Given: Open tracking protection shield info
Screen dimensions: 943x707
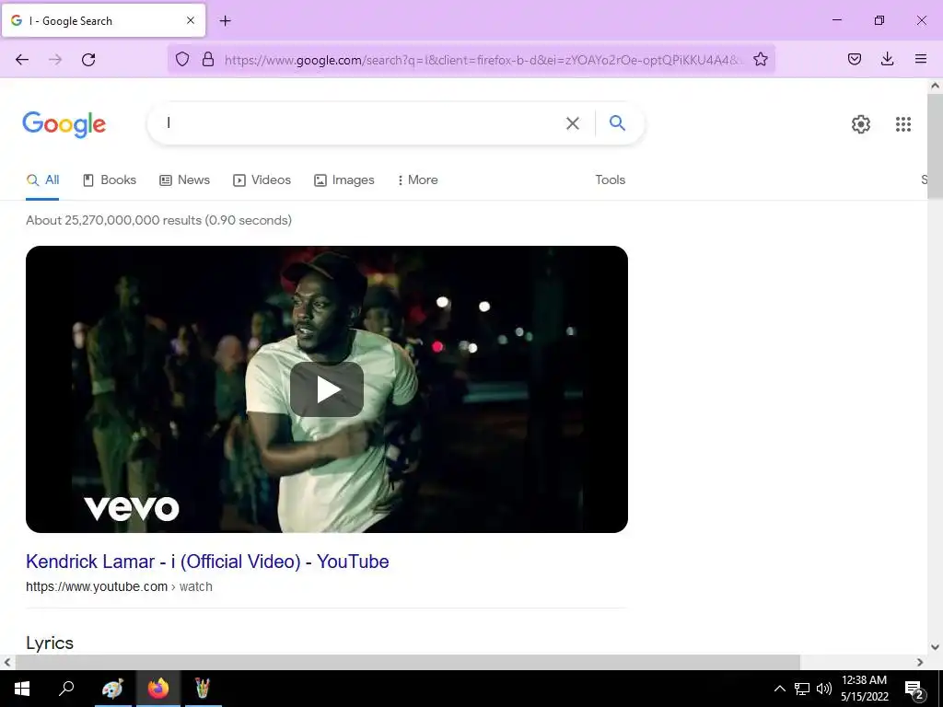Looking at the screenshot, I should pyautogui.click(x=182, y=59).
